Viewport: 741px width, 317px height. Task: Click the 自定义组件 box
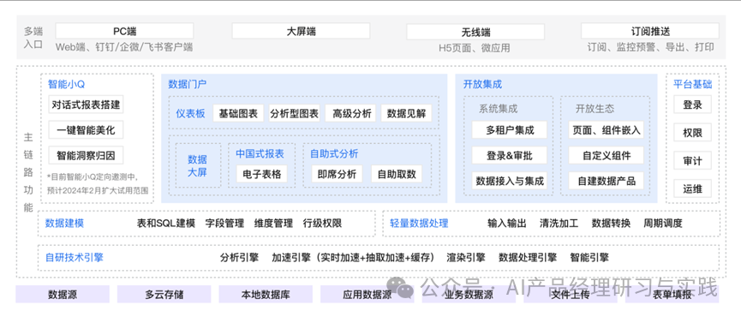[607, 155]
